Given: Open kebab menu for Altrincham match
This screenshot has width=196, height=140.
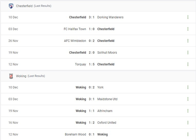Looking at the screenshot, I should tap(188, 111).
